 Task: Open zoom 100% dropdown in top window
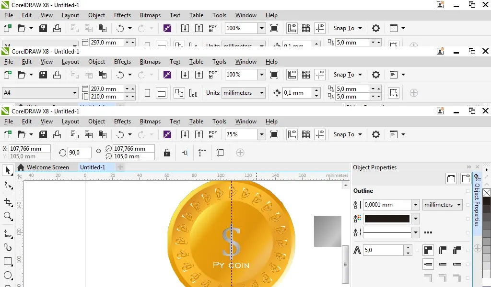[x=261, y=28]
